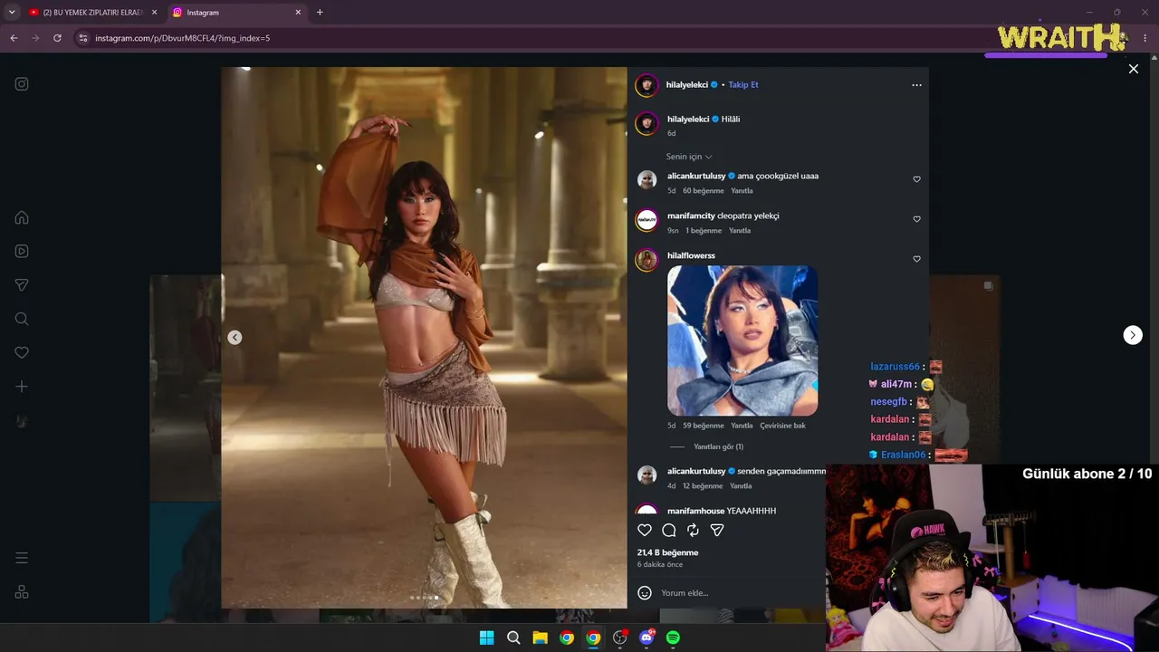This screenshot has height=652, width=1159.
Task: Close the post overlay with X
Action: click(1133, 69)
